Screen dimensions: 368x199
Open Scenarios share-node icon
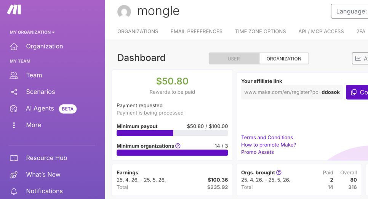tap(14, 92)
